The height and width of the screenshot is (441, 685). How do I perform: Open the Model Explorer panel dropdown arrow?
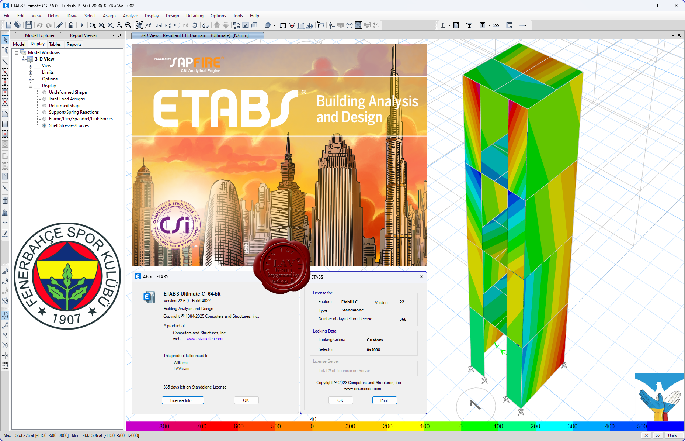114,35
